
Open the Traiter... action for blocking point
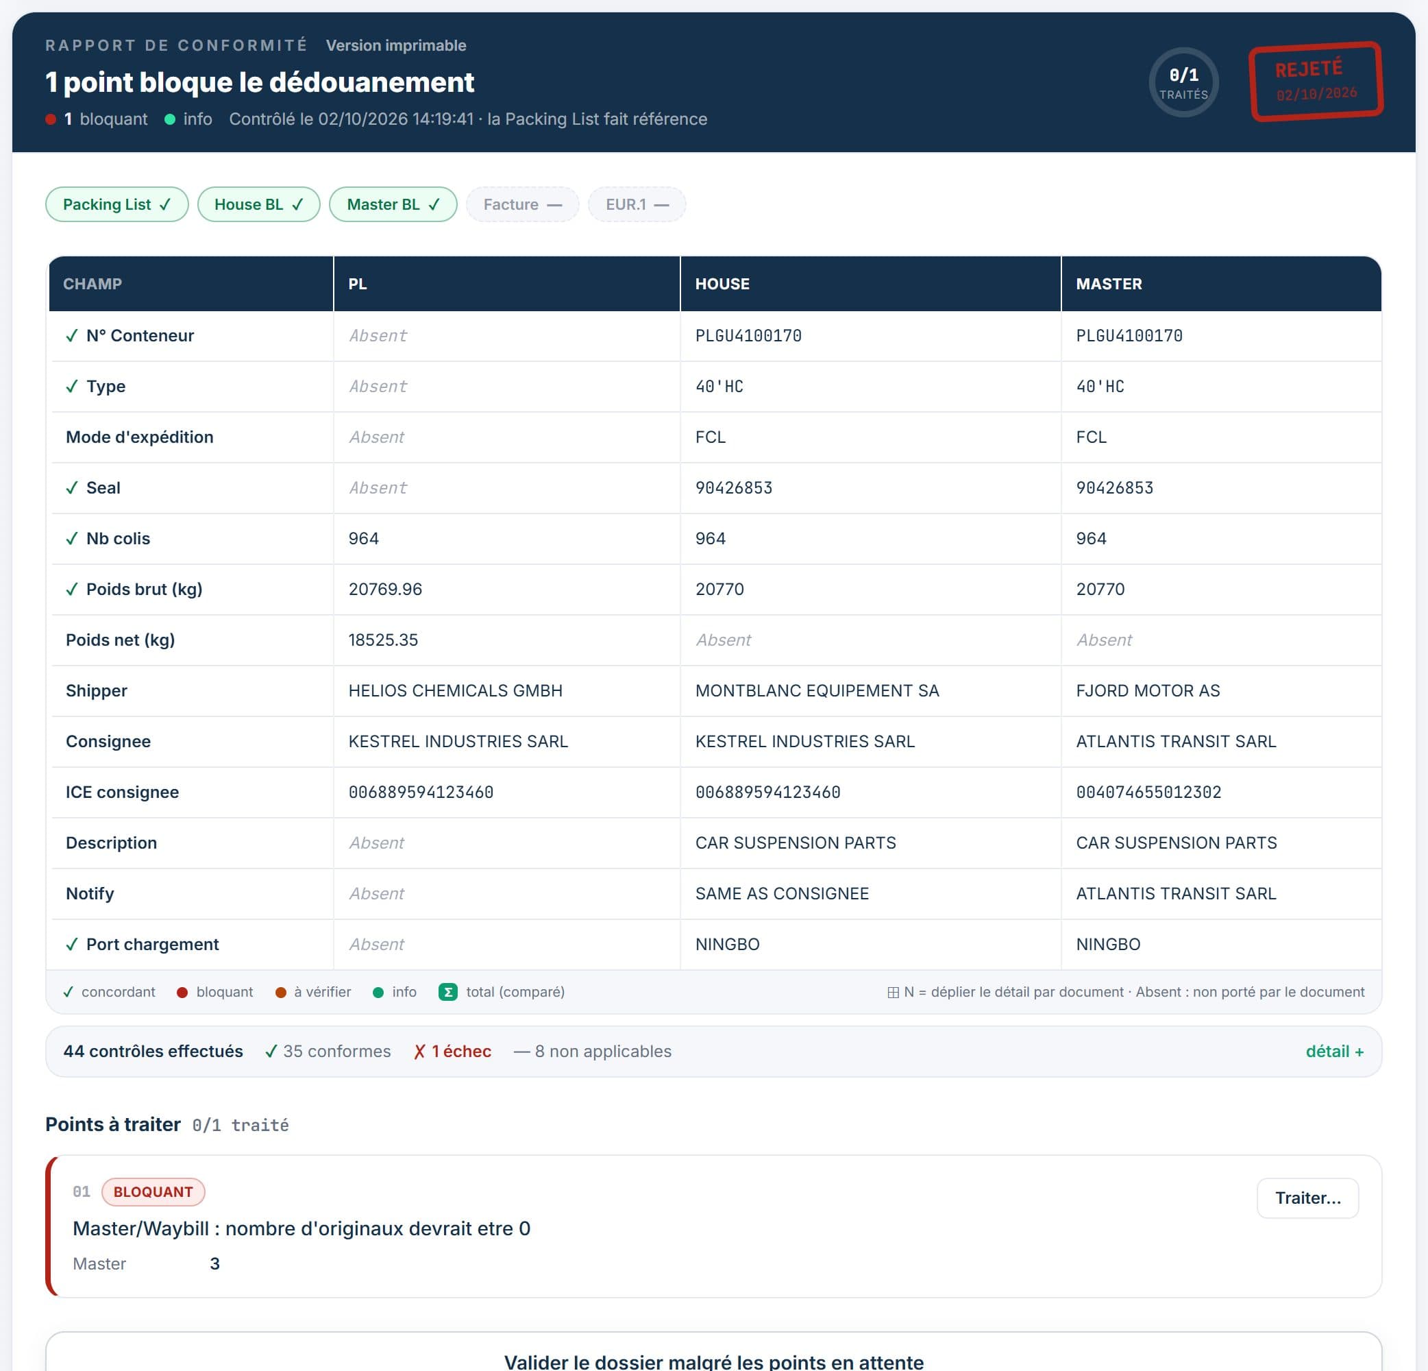point(1307,1198)
